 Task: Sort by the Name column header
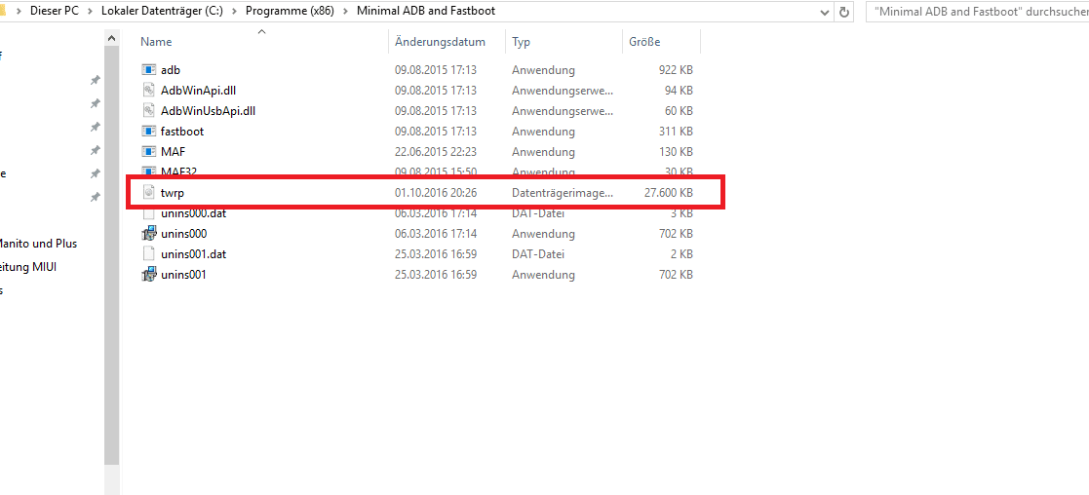(156, 42)
